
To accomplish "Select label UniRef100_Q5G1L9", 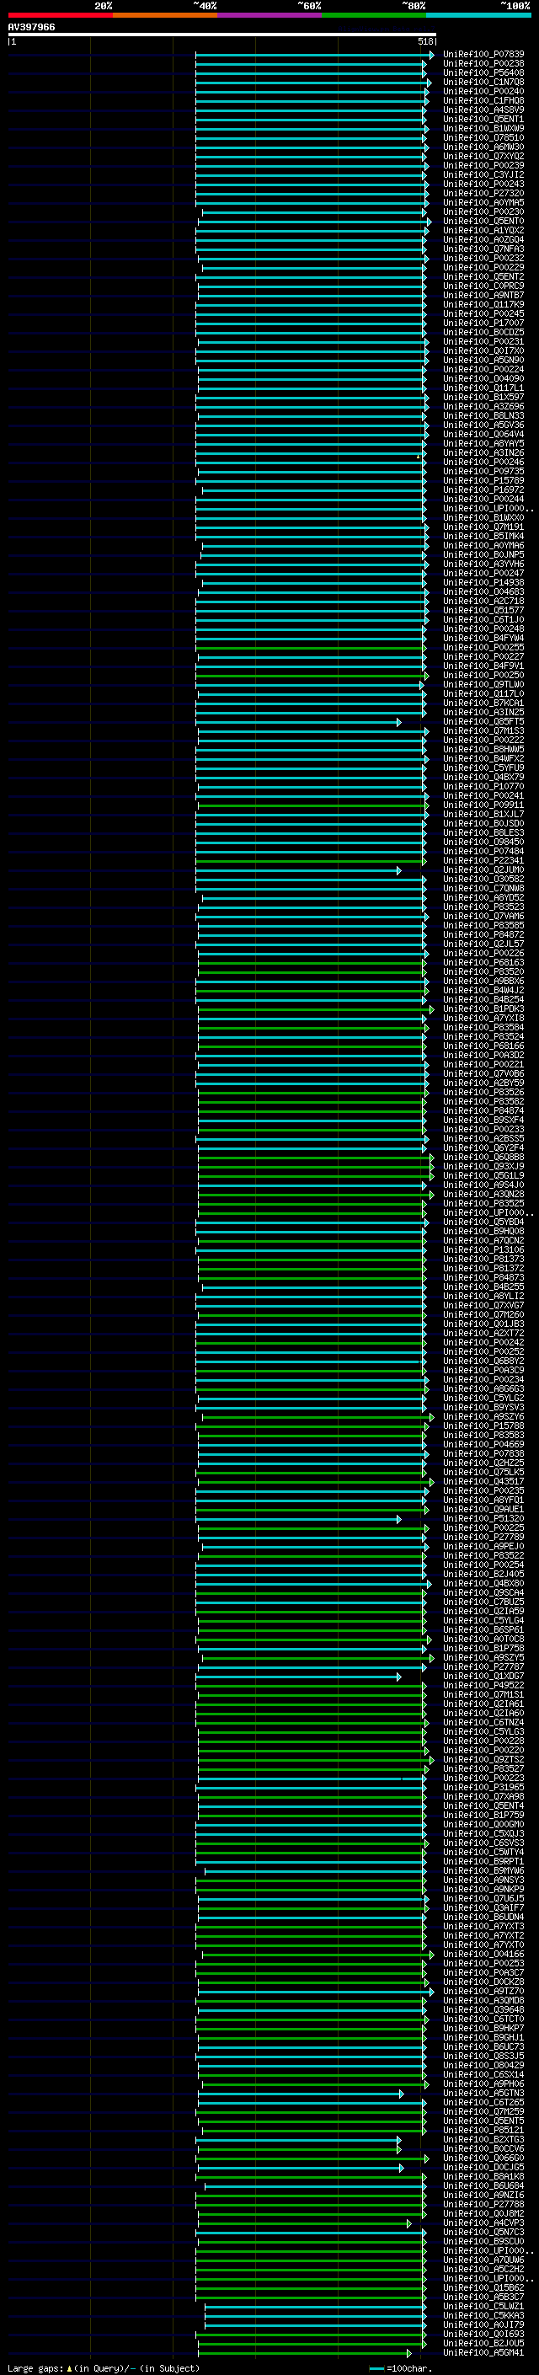I will [x=483, y=1175].
